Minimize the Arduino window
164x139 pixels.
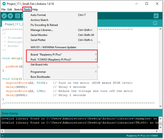[x=136, y=4]
